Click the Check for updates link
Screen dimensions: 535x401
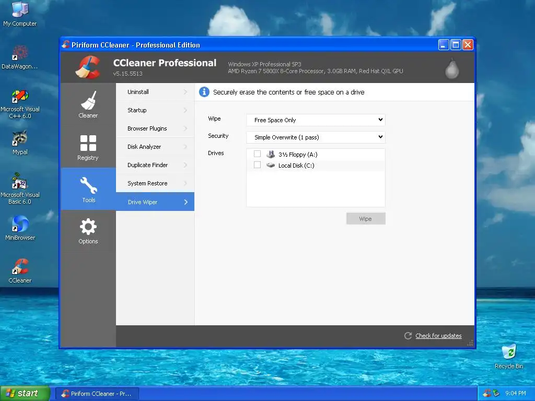click(x=438, y=336)
